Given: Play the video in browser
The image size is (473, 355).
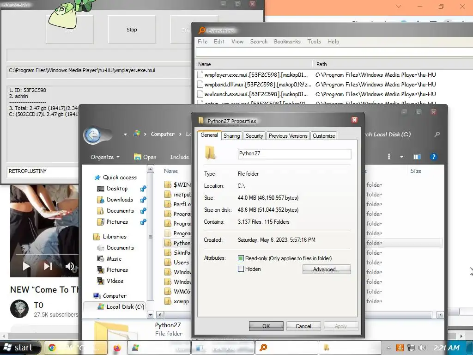Looking at the screenshot, I should (26, 266).
